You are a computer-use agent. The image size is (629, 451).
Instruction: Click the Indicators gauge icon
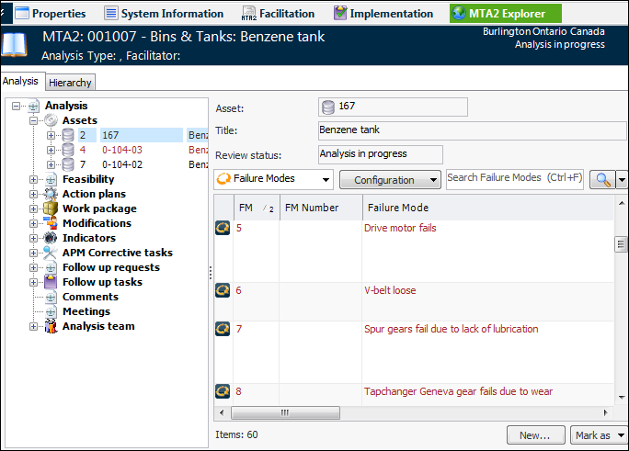(x=51, y=238)
